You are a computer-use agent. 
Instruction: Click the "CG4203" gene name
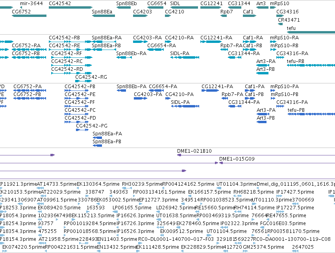tap(143, 11)
